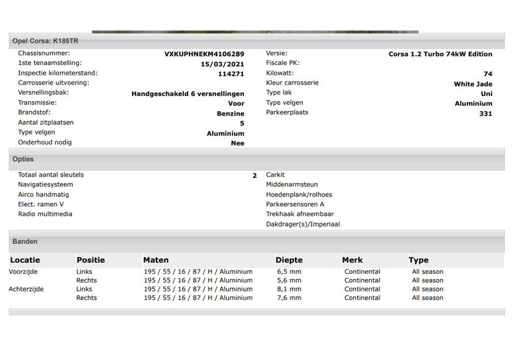Click the White Jade body colour value

[x=473, y=84]
